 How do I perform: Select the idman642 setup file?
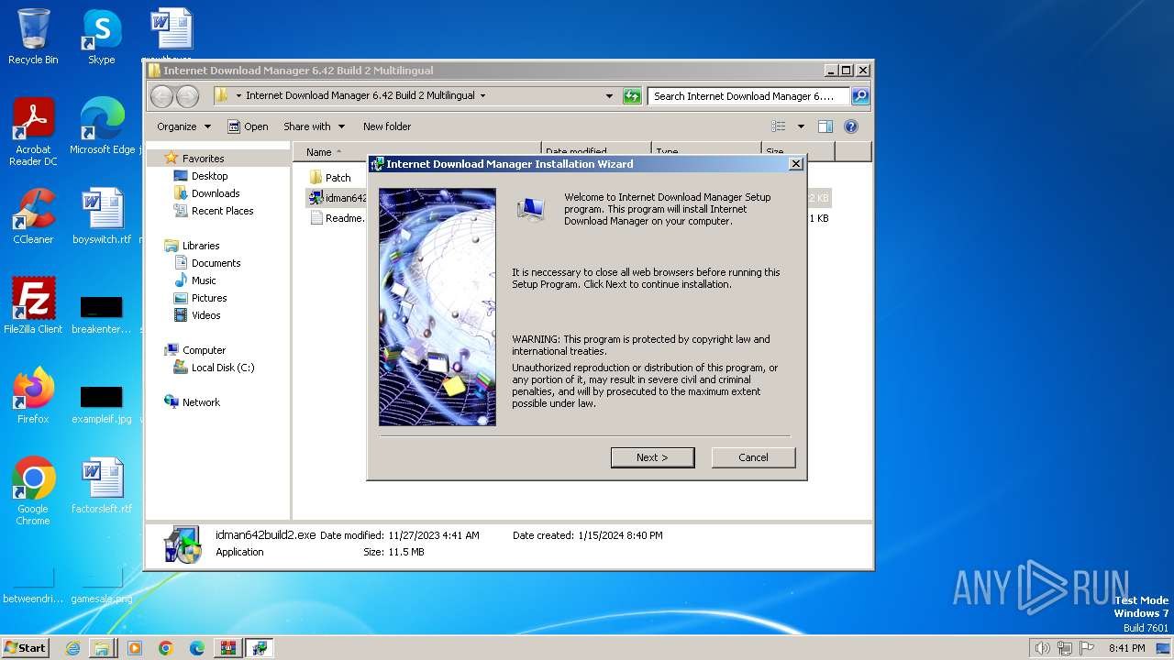[x=338, y=198]
